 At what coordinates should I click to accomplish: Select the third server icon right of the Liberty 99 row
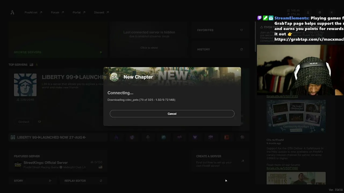pyautogui.click(x=148, y=137)
